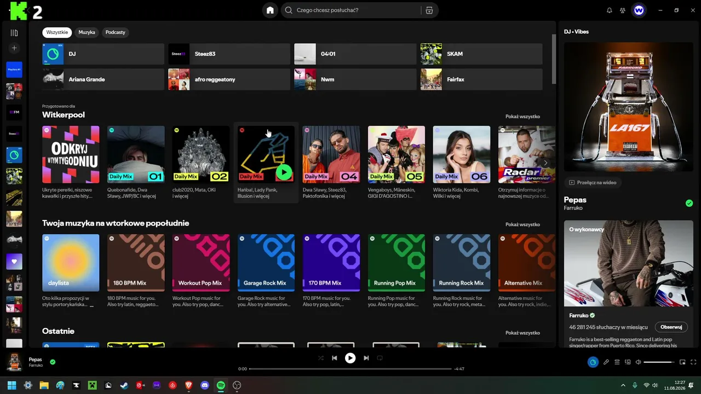Toggle the saved checkmark beside Pepas in player bar
The height and width of the screenshot is (394, 701).
tap(53, 362)
